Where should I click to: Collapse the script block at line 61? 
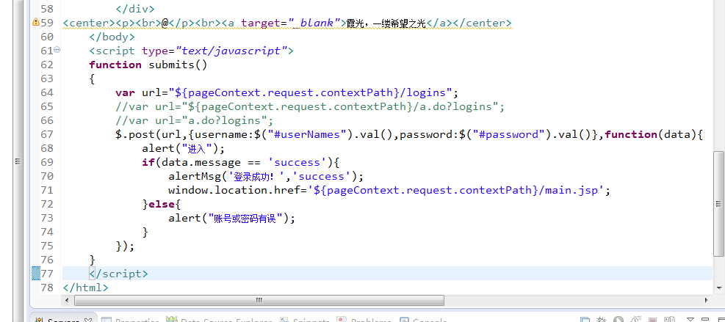click(57, 50)
